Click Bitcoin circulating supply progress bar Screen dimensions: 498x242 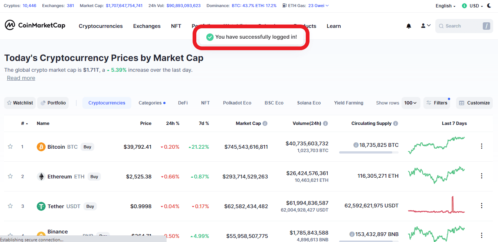click(369, 152)
